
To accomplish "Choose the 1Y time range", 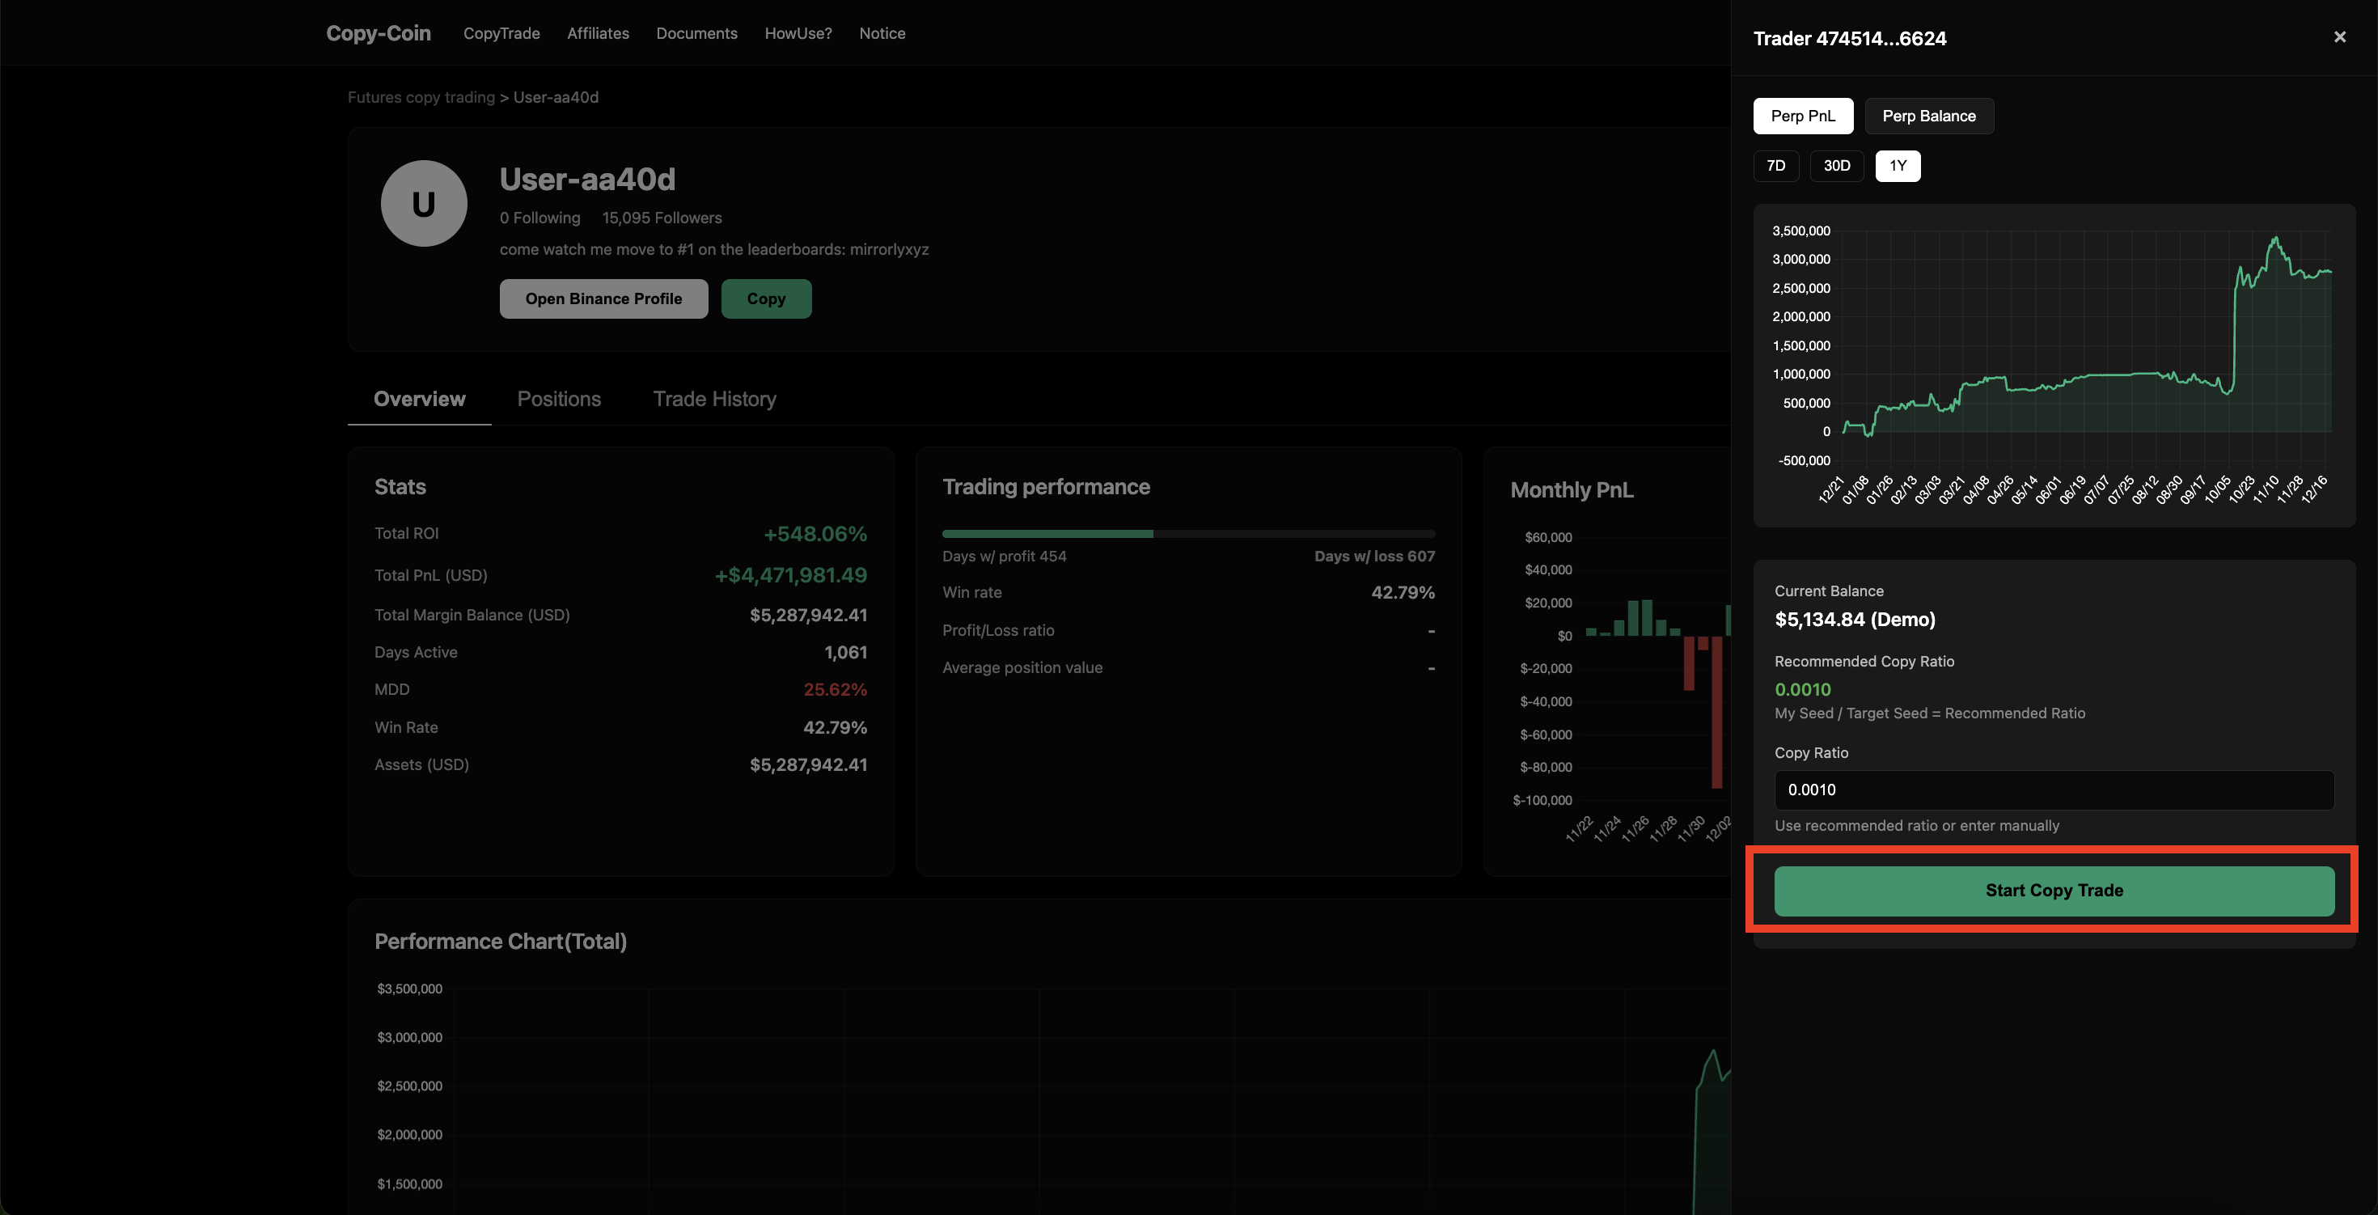I will pyautogui.click(x=1898, y=166).
